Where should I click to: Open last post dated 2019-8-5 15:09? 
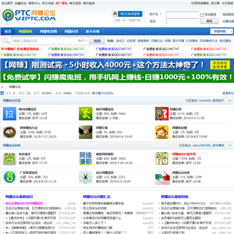196,136
